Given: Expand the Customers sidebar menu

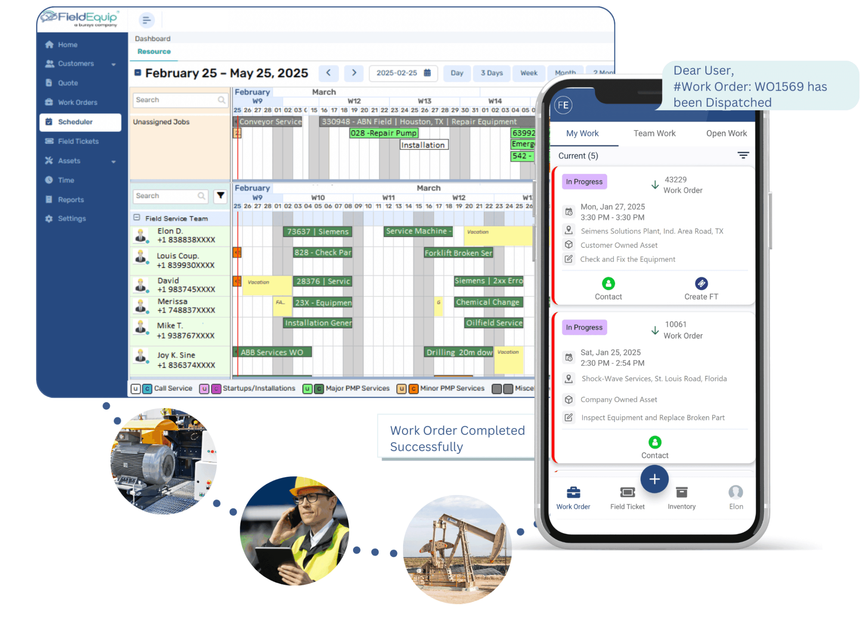Looking at the screenshot, I should point(76,64).
